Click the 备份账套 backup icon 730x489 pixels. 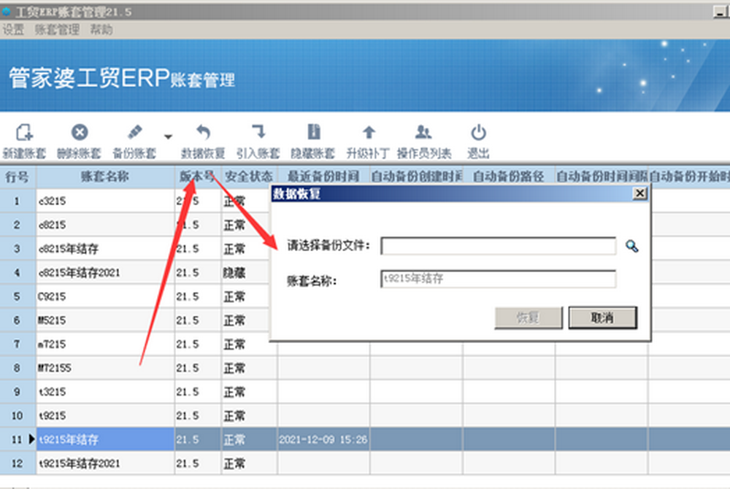pos(134,133)
